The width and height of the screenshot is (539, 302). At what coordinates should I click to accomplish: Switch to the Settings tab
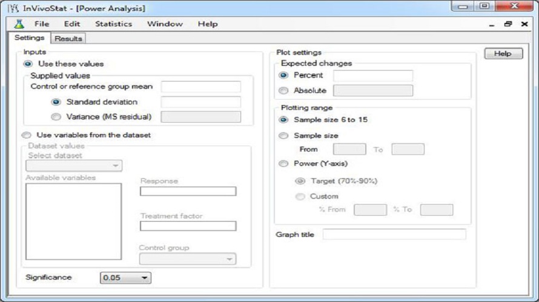tap(29, 37)
